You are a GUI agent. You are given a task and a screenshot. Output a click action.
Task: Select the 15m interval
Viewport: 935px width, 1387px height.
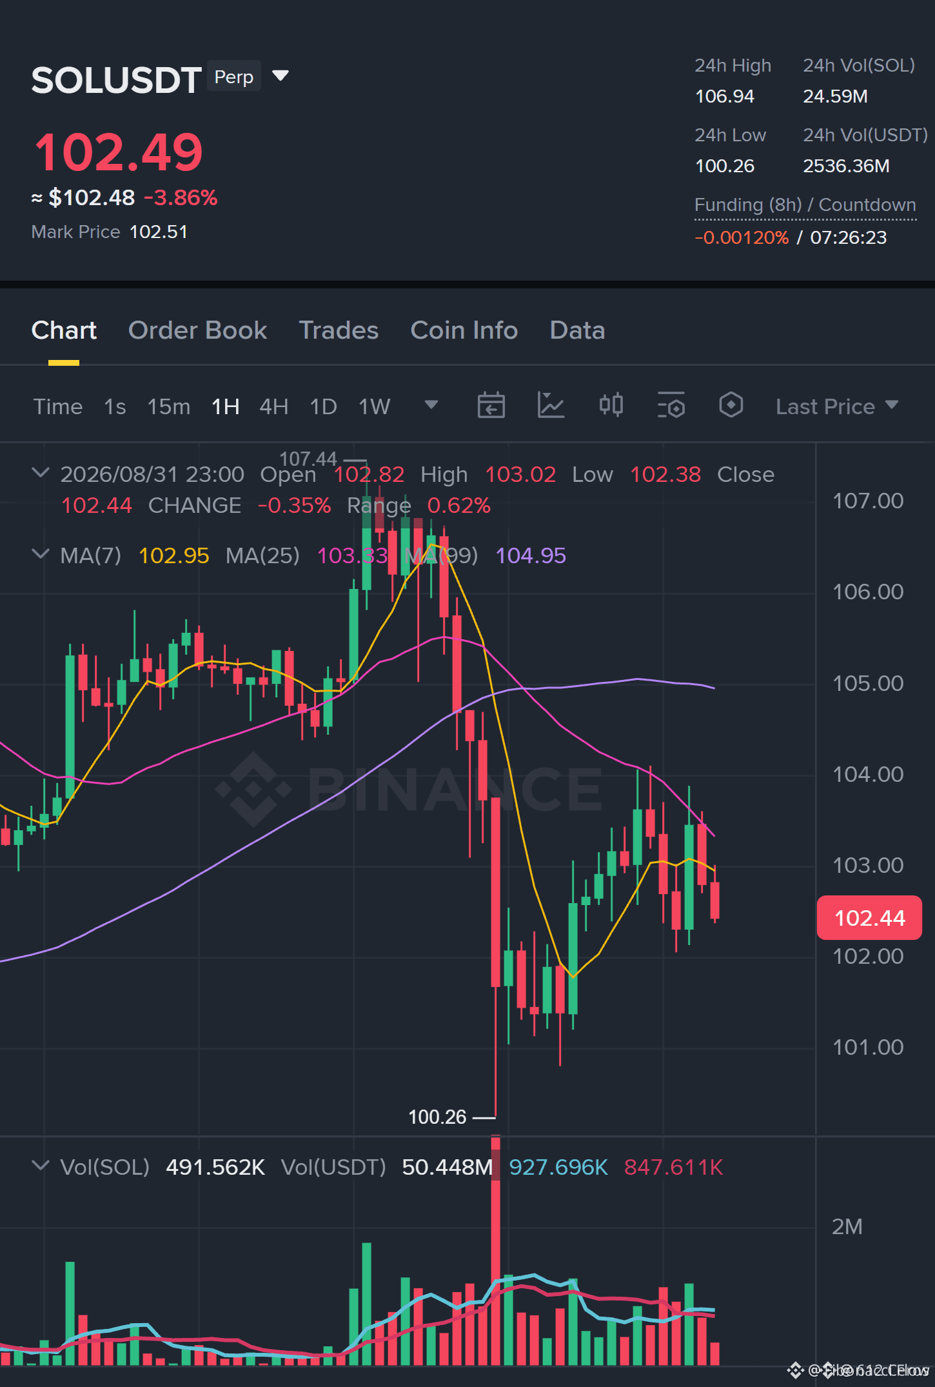pos(169,406)
